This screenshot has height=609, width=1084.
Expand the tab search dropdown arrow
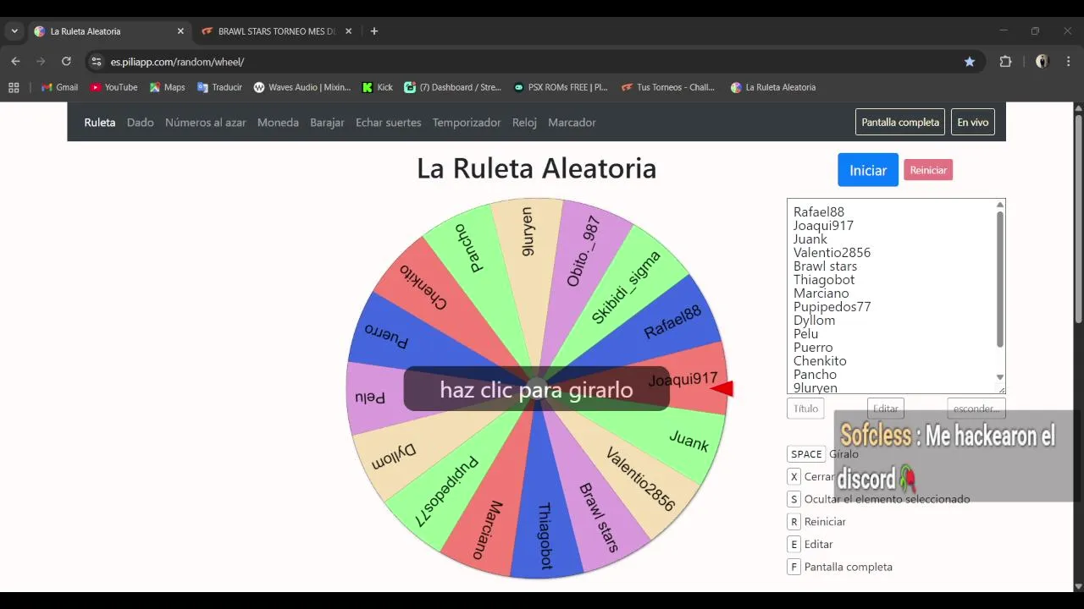[14, 31]
